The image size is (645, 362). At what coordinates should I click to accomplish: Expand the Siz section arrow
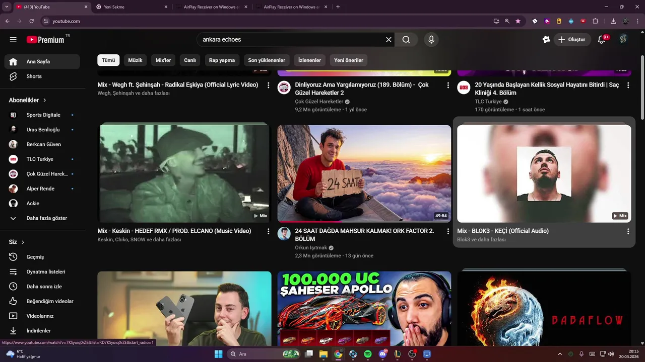click(x=23, y=242)
